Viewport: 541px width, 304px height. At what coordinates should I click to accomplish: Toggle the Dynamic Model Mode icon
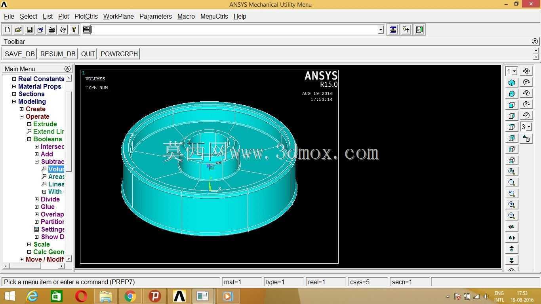(x=526, y=139)
